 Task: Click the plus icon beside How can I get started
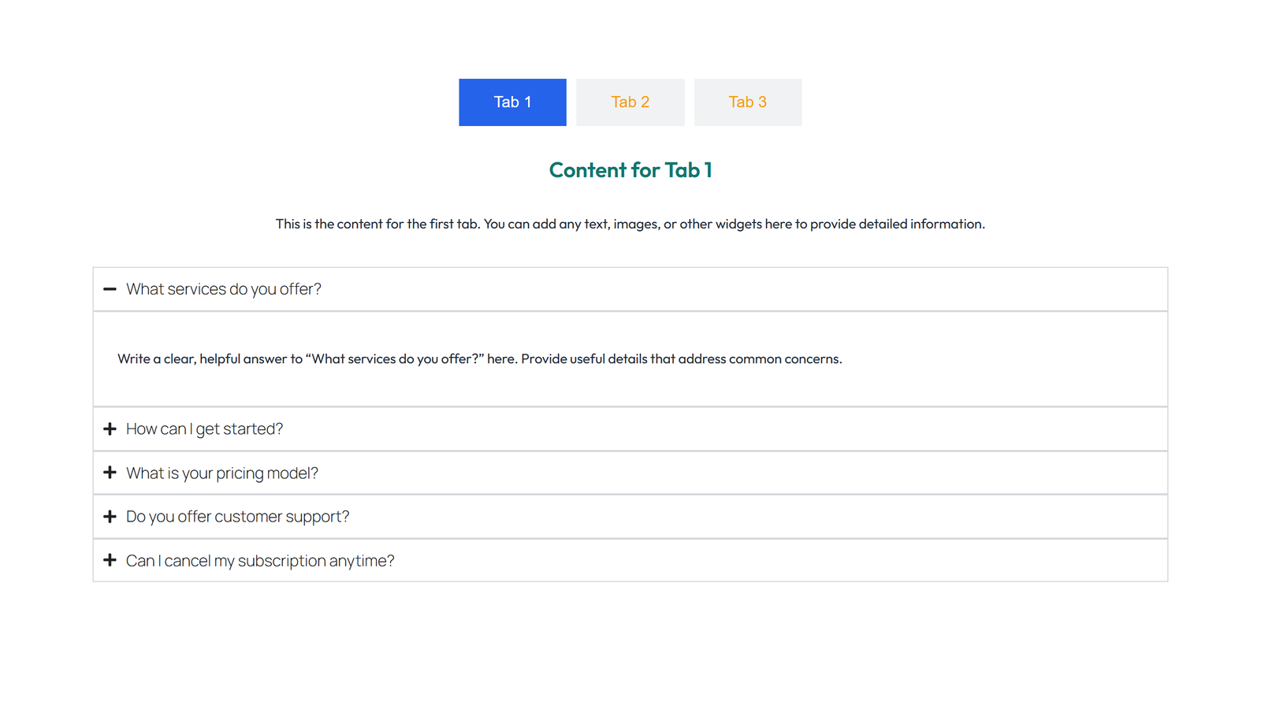pyautogui.click(x=110, y=429)
